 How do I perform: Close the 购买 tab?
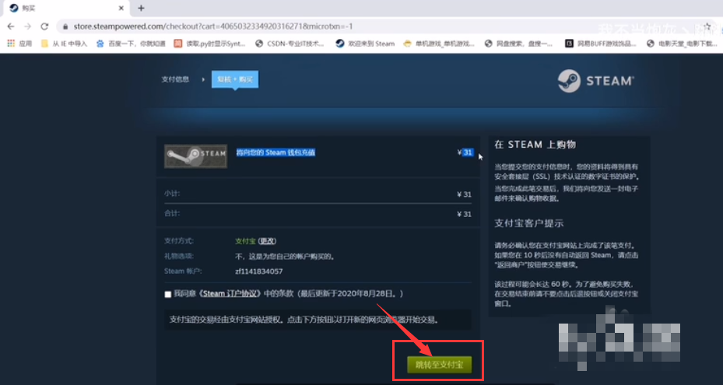point(121,8)
